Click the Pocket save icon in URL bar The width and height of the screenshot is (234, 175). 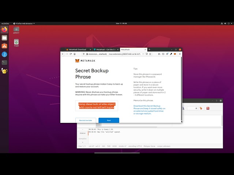point(147,54)
